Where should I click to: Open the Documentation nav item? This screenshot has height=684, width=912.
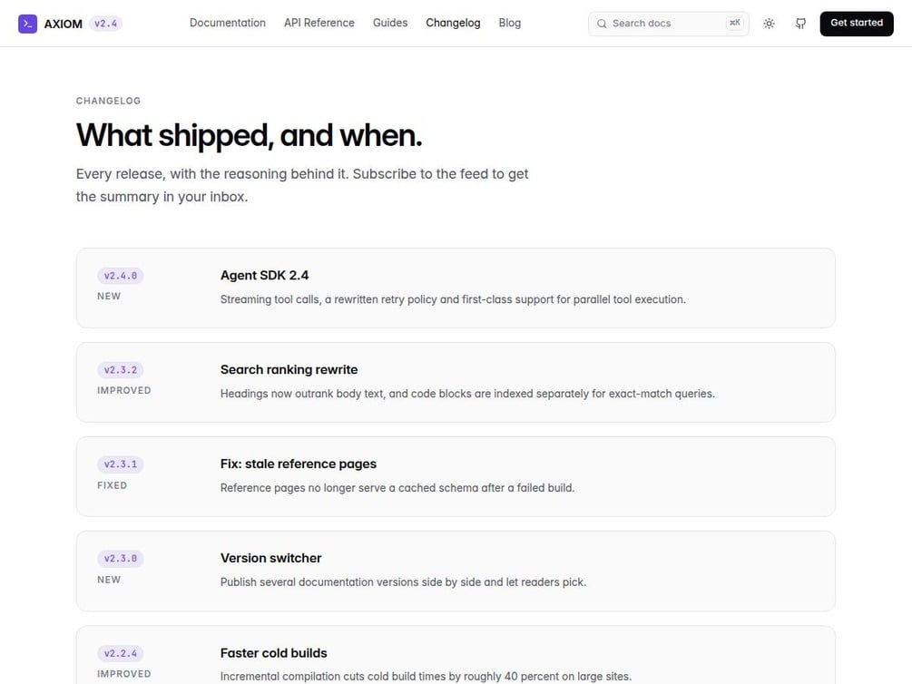[x=228, y=23]
